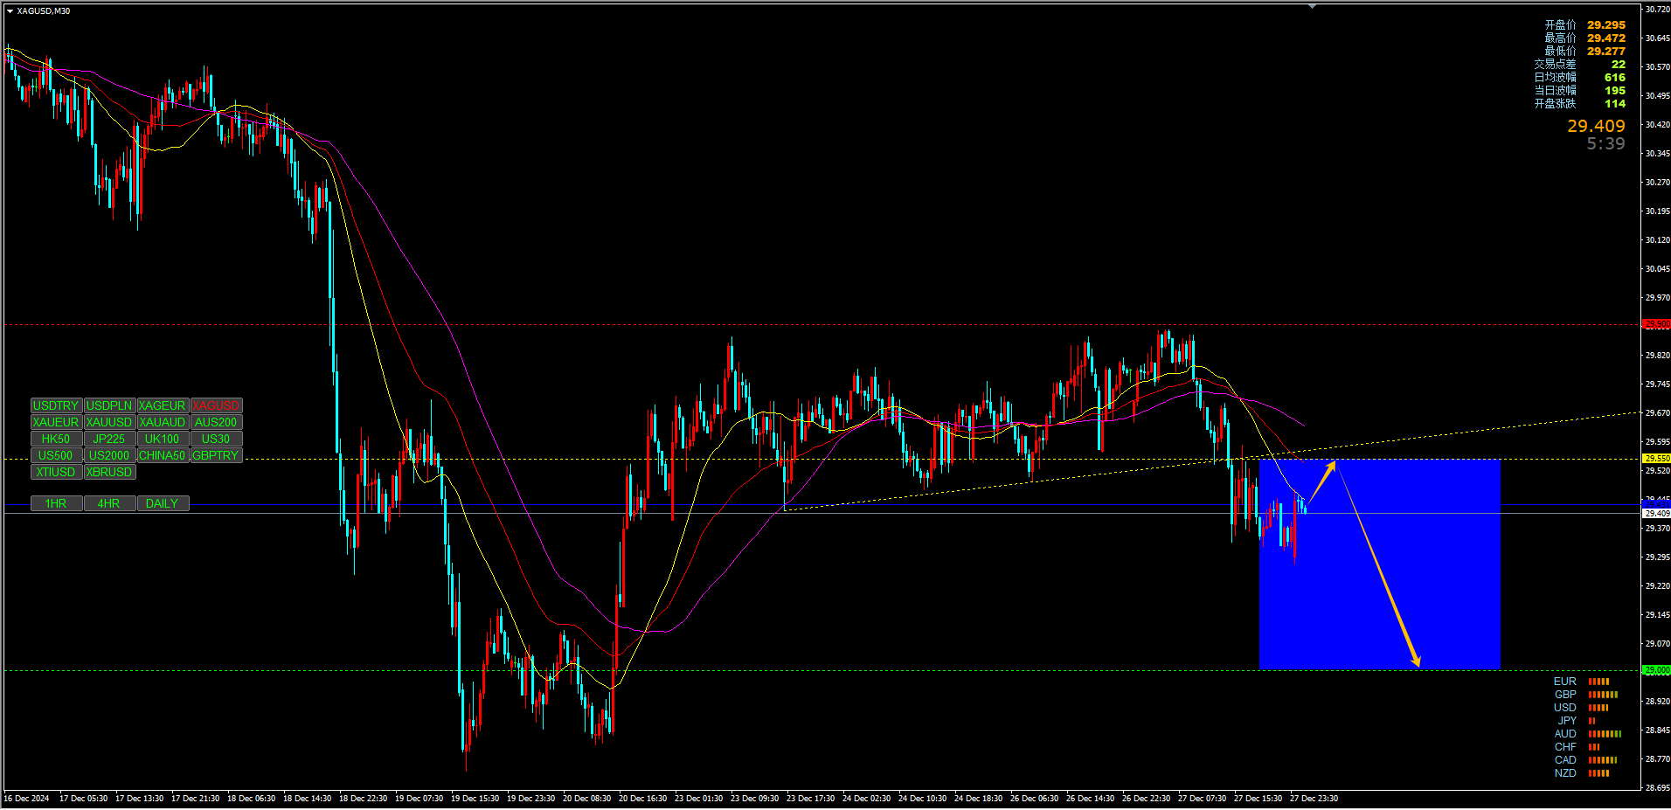
Task: Click the 20 Dec 16:30 time axis label
Action: point(642,798)
